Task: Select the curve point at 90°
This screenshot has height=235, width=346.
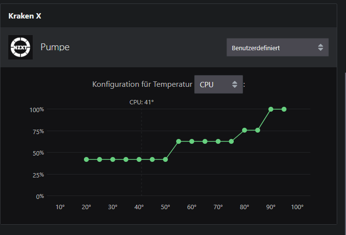Action: pyautogui.click(x=271, y=109)
